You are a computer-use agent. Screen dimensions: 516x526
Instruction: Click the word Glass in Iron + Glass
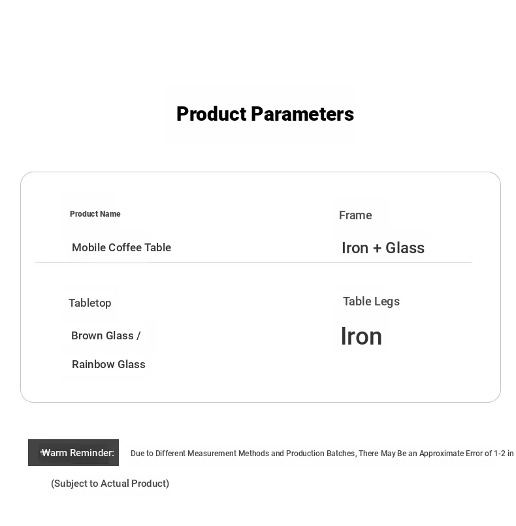405,248
